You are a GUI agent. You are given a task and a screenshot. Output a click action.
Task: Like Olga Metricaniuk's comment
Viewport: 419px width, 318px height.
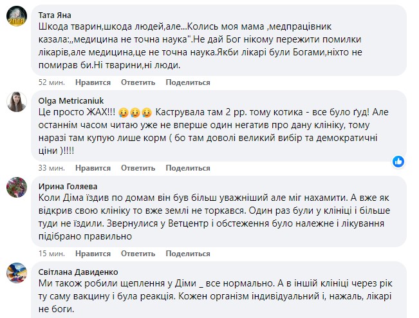[x=93, y=168]
